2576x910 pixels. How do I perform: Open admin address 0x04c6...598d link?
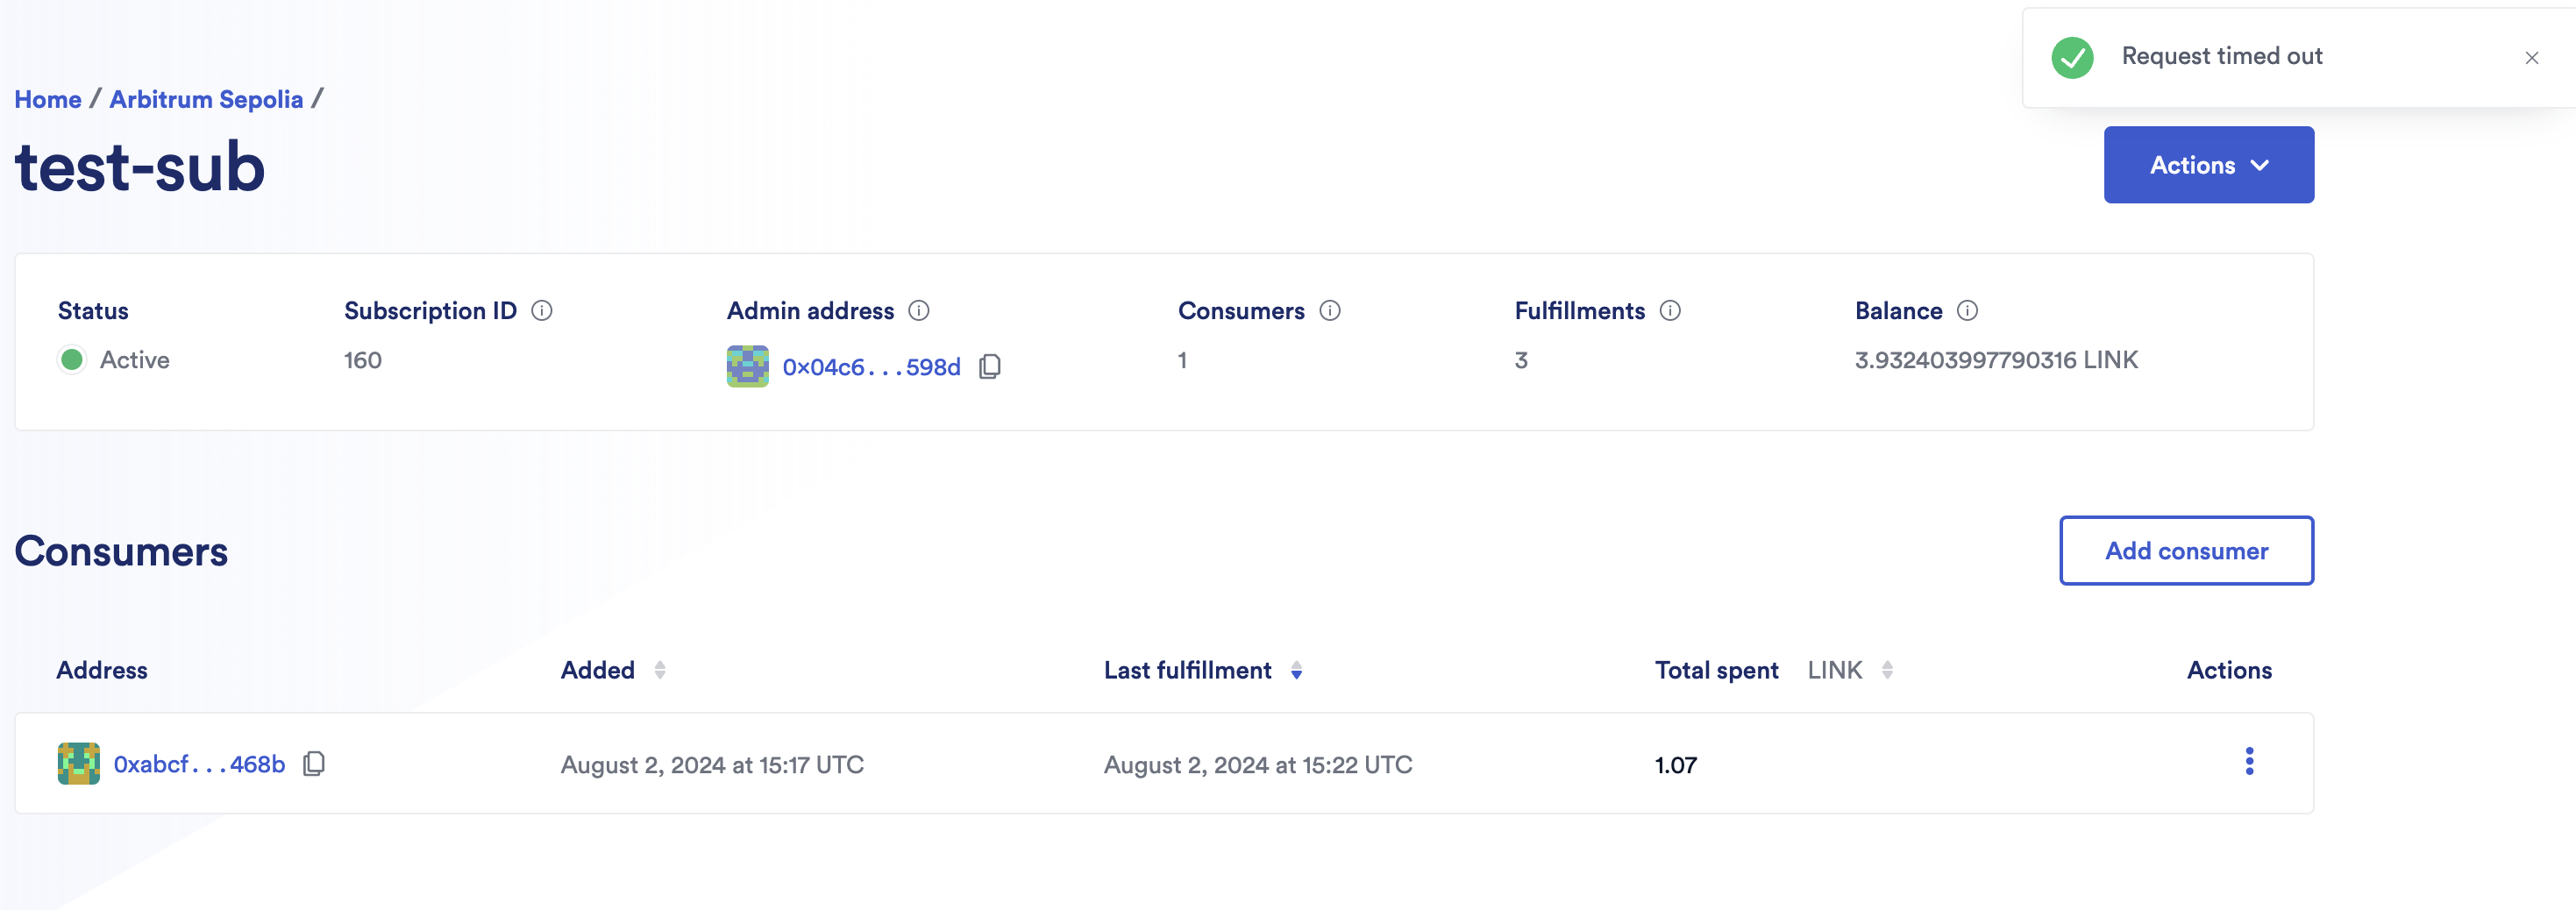pyautogui.click(x=871, y=367)
